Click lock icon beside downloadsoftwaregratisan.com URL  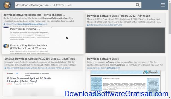coord(4,24)
